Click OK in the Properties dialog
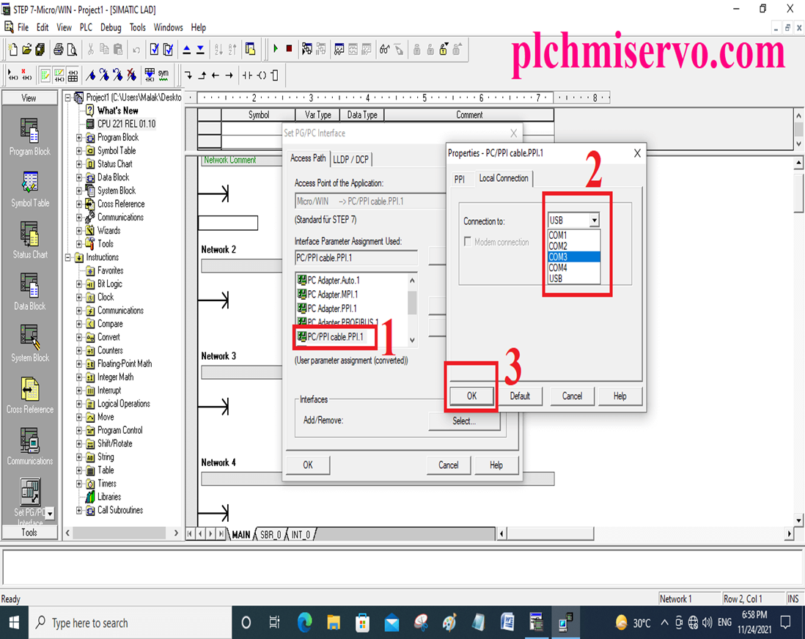The image size is (805, 639). click(x=472, y=396)
